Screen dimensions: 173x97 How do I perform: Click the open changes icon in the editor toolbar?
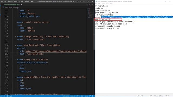(88, 5)
